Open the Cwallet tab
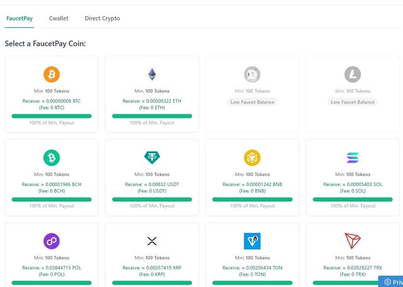403x287 pixels. coord(59,18)
